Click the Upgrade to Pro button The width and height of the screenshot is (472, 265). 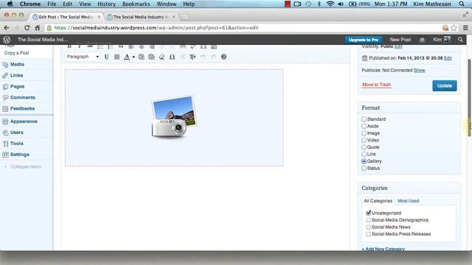(364, 40)
